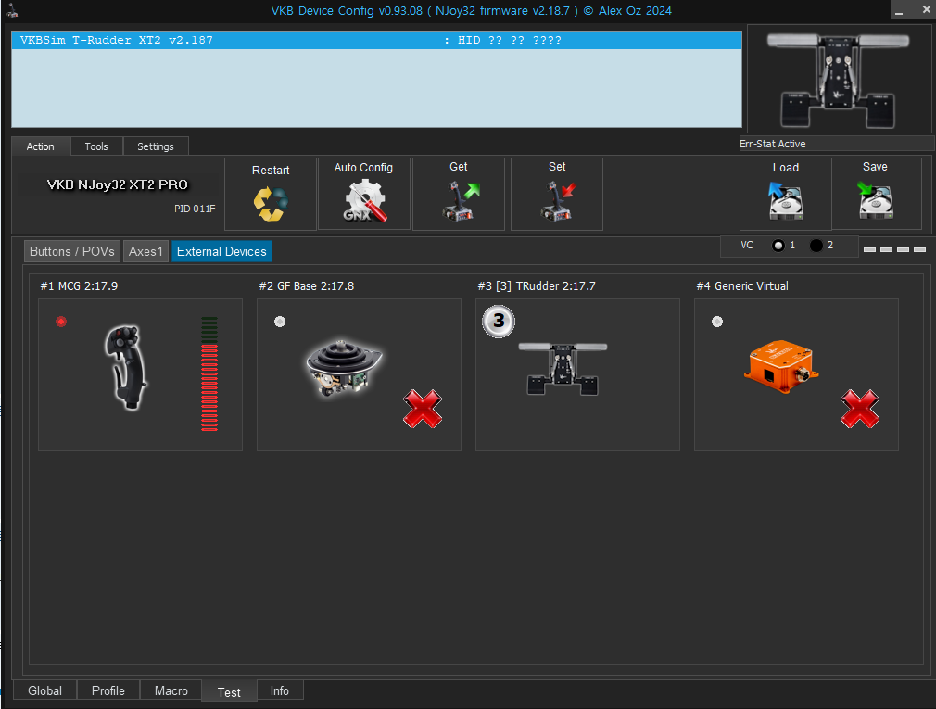Click the Restart recycle icon
This screenshot has width=936, height=709.
(x=271, y=204)
